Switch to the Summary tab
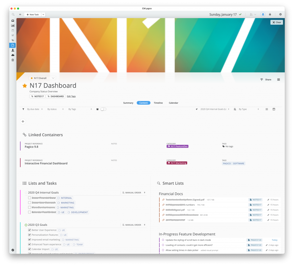294x266 pixels. (x=128, y=103)
